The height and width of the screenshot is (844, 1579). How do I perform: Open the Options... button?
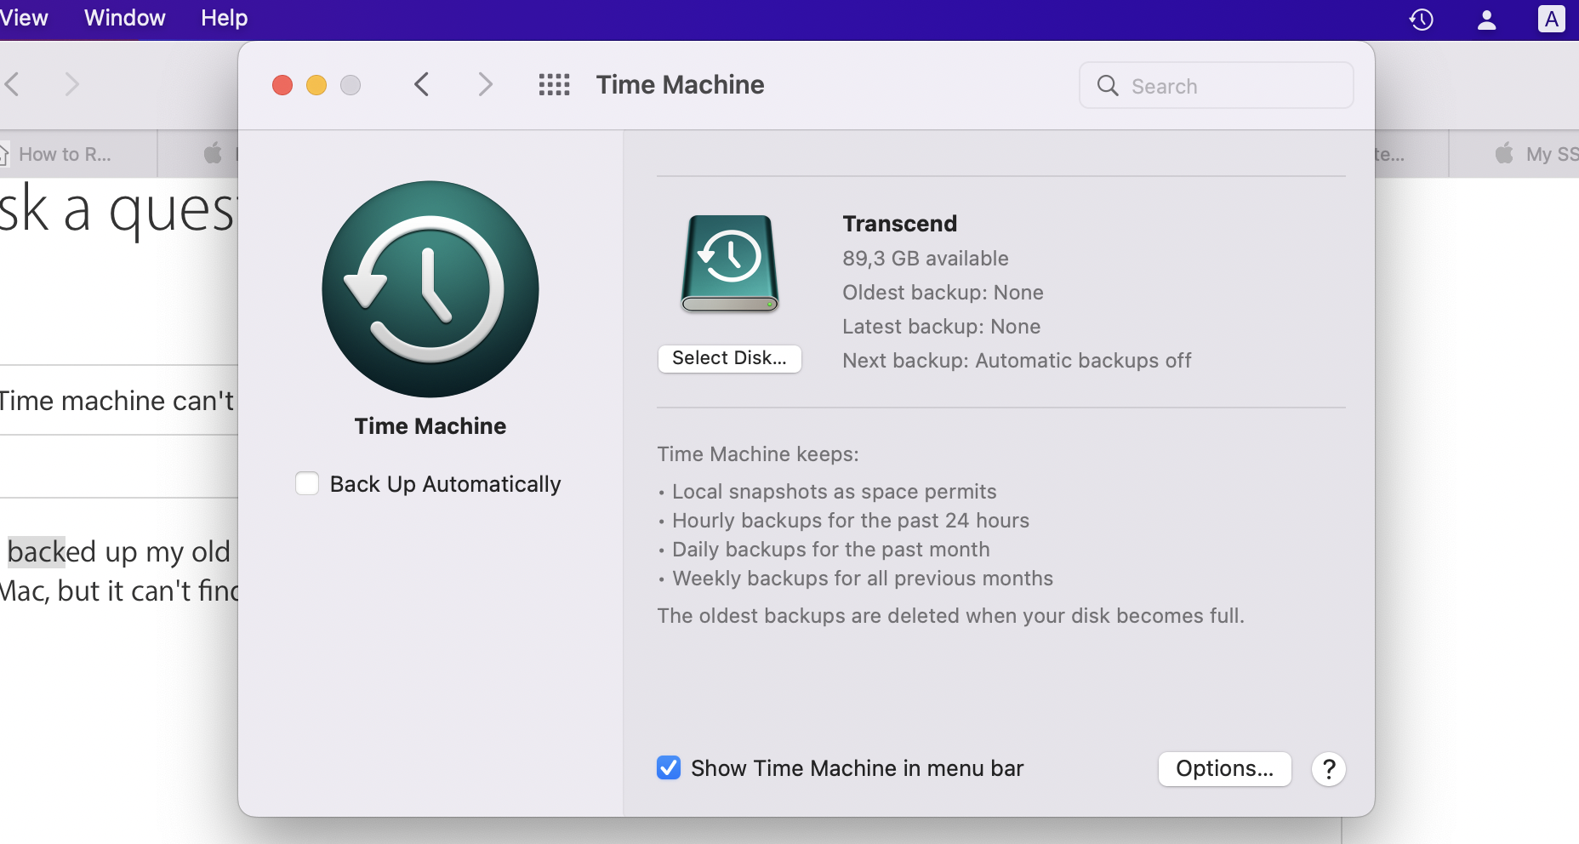pos(1225,769)
